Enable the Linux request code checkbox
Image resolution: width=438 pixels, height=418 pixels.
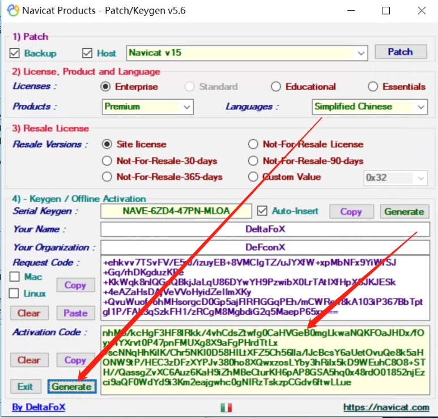click(14, 293)
